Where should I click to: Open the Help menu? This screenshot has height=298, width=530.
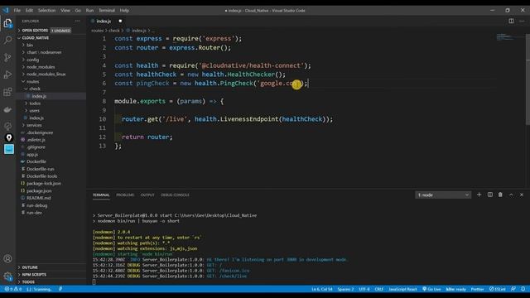124,11
